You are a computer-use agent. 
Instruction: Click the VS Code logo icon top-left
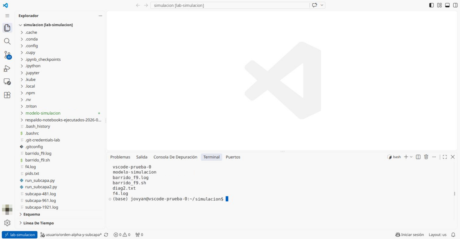click(5, 5)
